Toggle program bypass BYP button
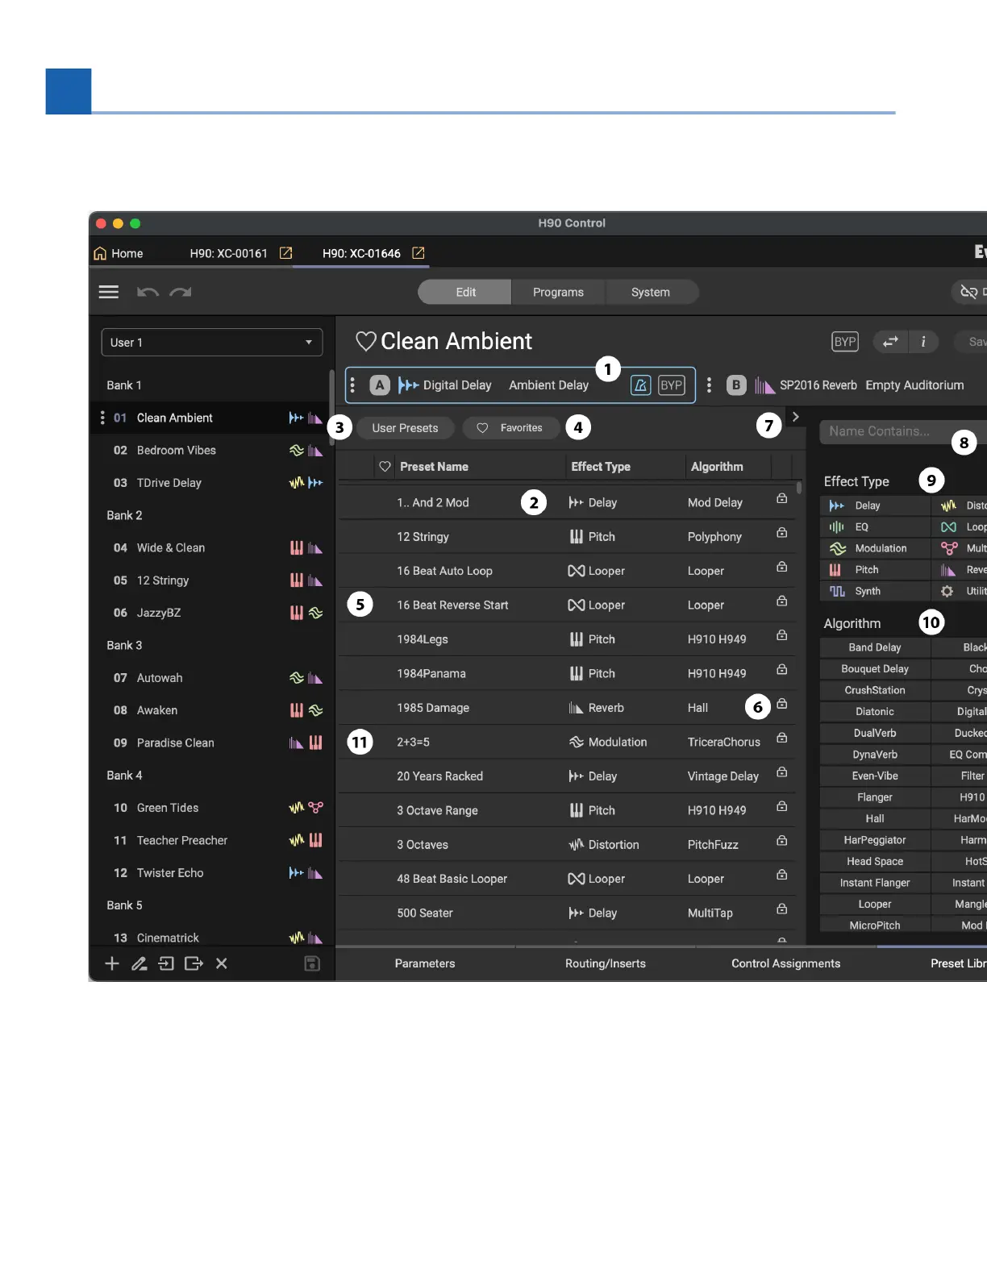The width and height of the screenshot is (987, 1277). 845,342
